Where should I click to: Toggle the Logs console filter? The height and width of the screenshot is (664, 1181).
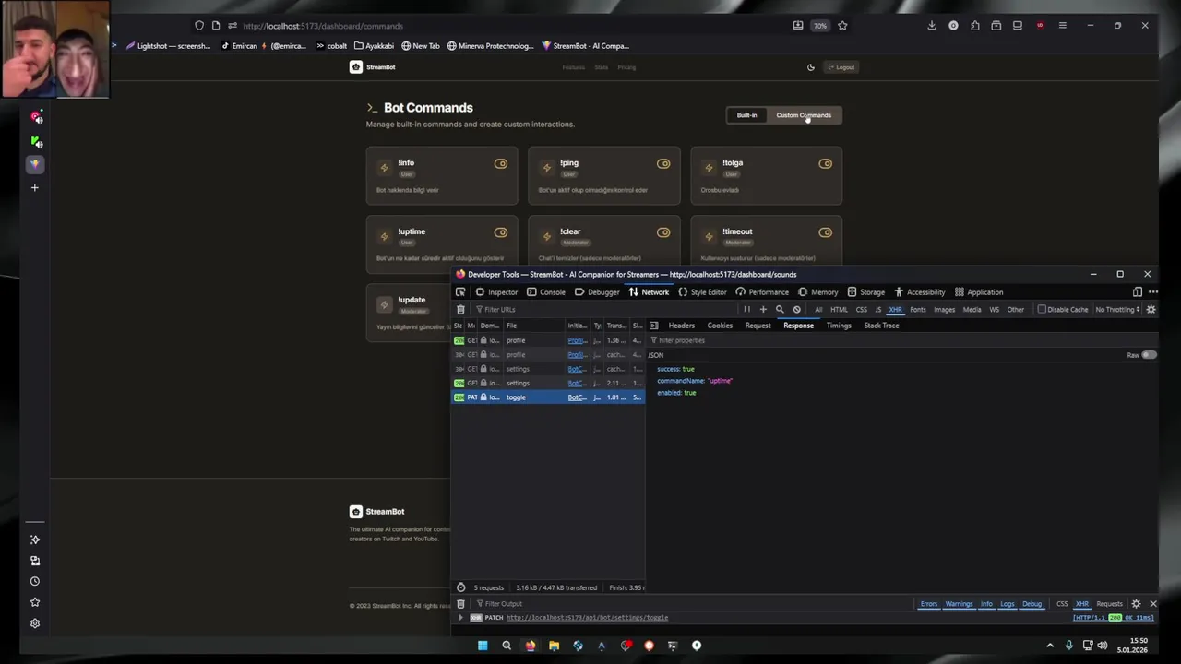[x=1007, y=604]
